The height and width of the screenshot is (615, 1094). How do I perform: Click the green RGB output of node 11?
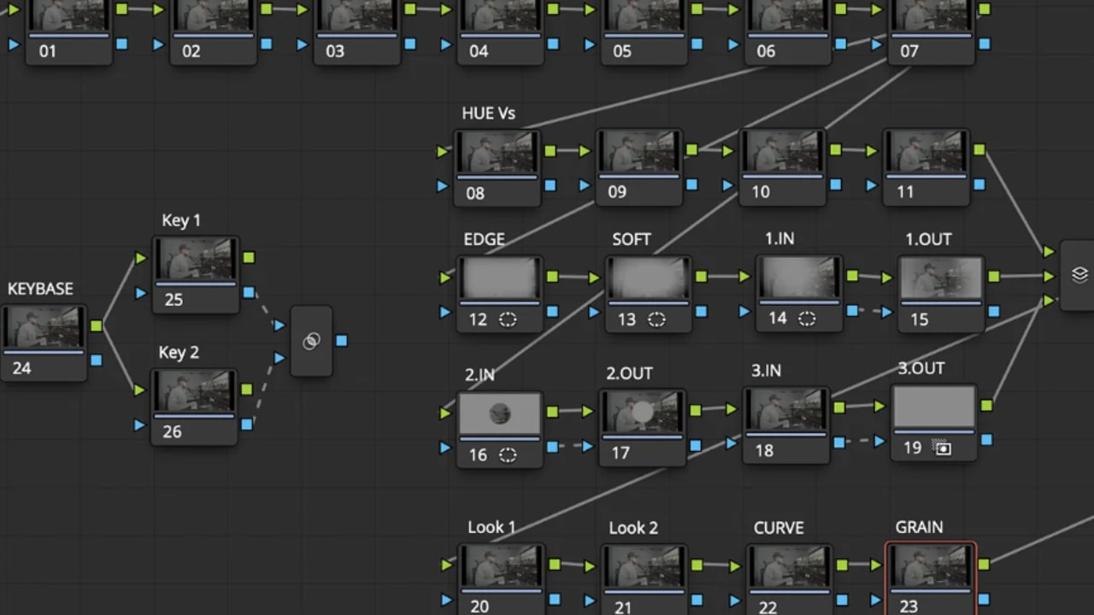click(x=979, y=149)
